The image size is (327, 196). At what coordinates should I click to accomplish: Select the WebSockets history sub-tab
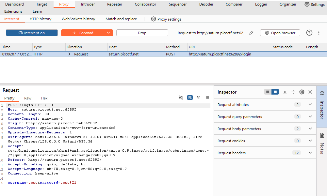tap(78, 19)
